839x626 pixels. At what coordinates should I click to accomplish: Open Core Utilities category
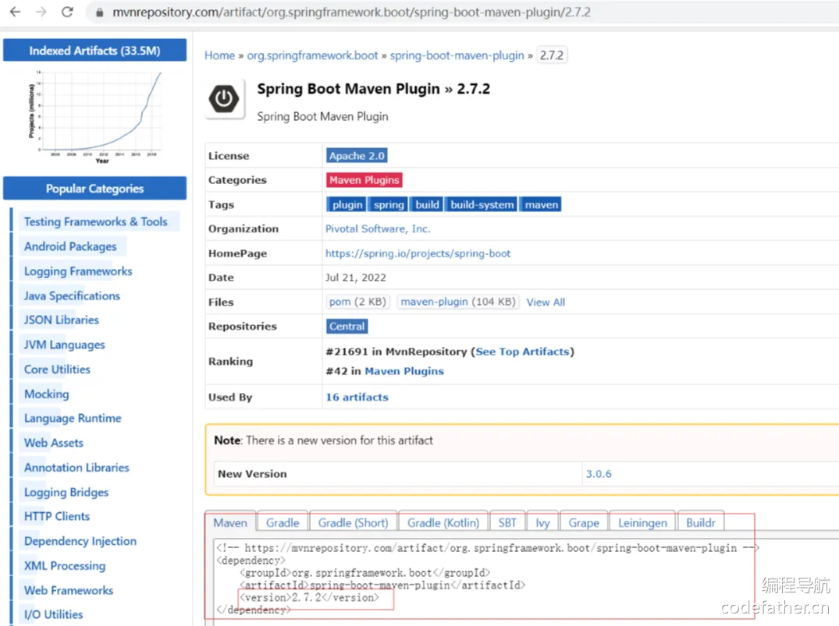coord(57,370)
